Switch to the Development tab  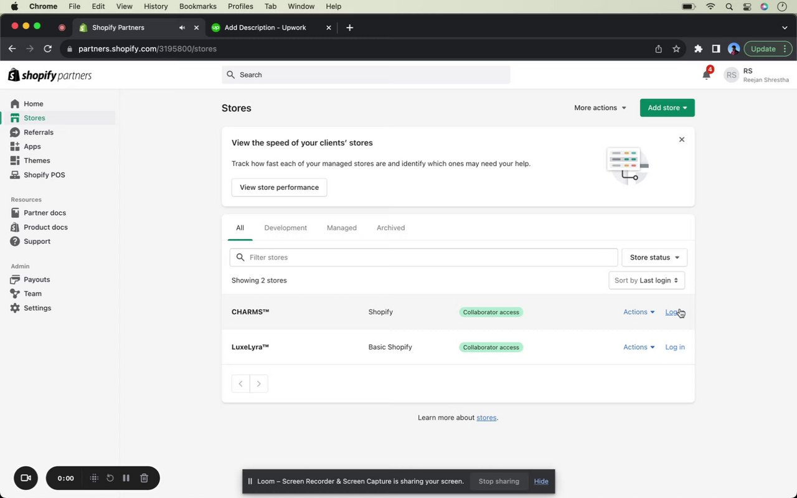tap(285, 228)
